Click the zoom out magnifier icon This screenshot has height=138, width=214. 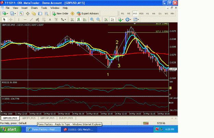pyautogui.click(x=98, y=19)
